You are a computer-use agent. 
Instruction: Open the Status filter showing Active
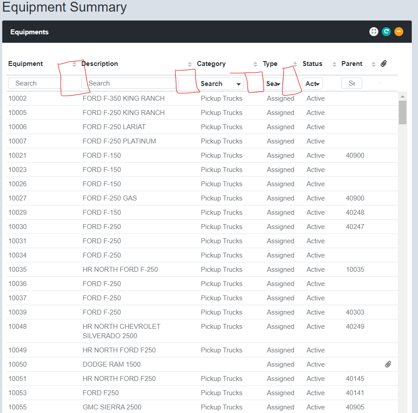(312, 83)
